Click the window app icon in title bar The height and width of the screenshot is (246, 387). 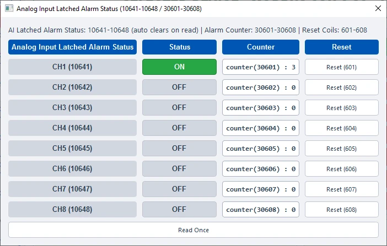[x=9, y=8]
